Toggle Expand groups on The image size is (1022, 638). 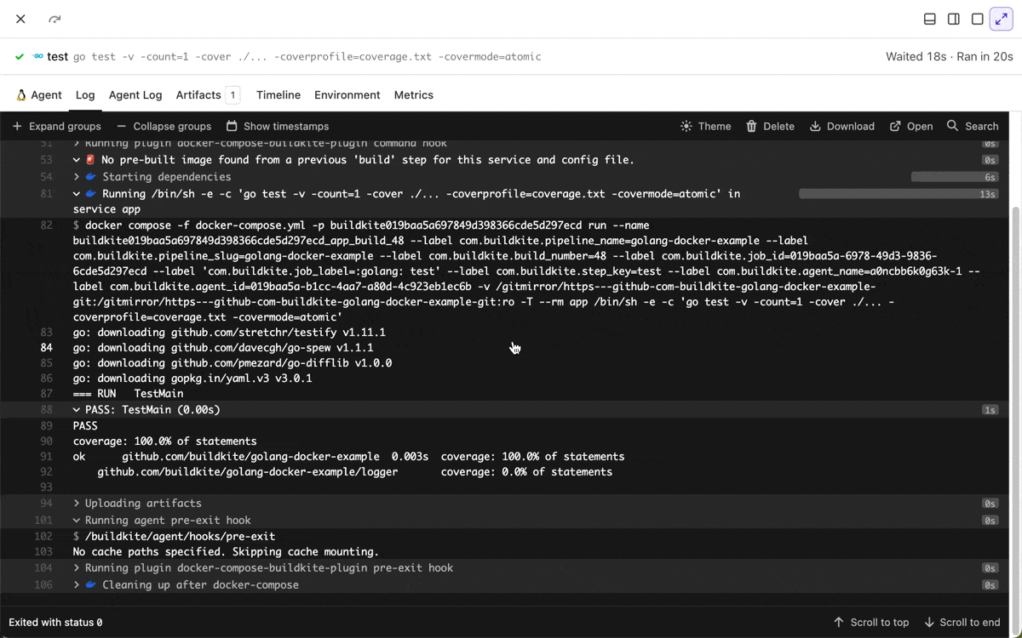[56, 126]
